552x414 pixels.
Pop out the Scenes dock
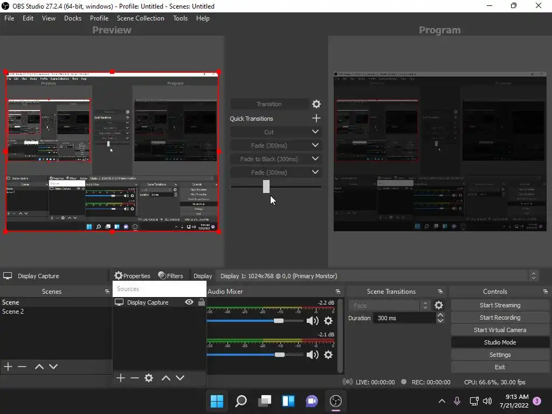point(107,292)
